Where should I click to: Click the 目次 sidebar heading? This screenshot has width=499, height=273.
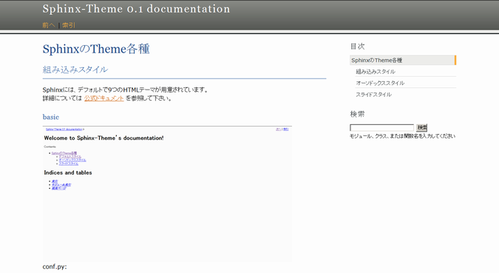357,47
